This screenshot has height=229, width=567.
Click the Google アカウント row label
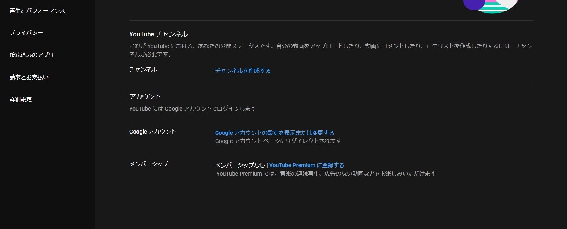(153, 132)
